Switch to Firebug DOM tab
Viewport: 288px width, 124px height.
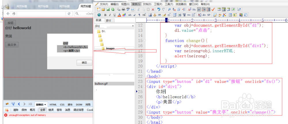79,104
